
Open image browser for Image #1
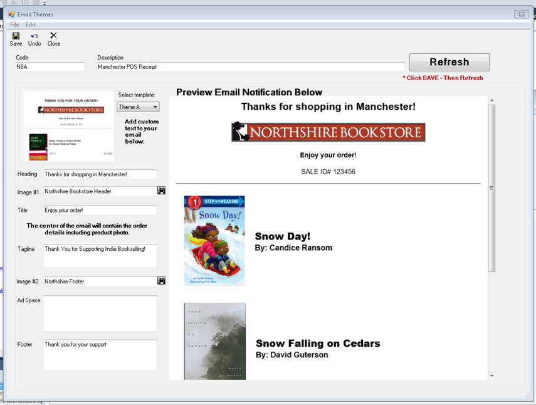(x=161, y=191)
